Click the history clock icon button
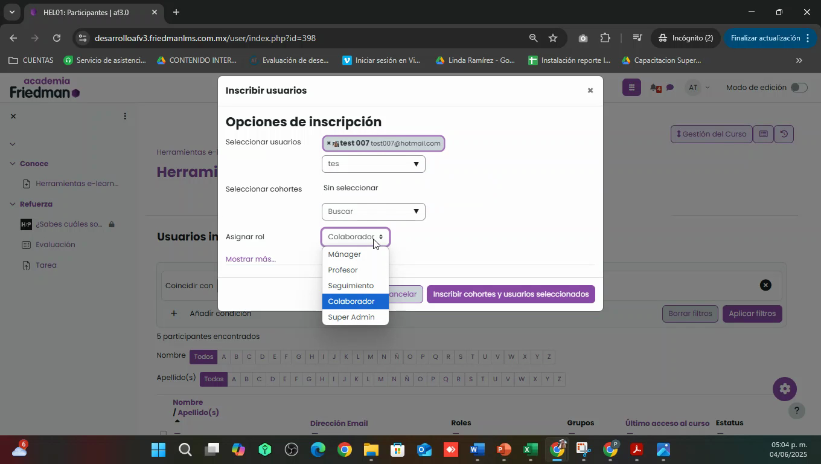821x464 pixels. click(x=784, y=134)
